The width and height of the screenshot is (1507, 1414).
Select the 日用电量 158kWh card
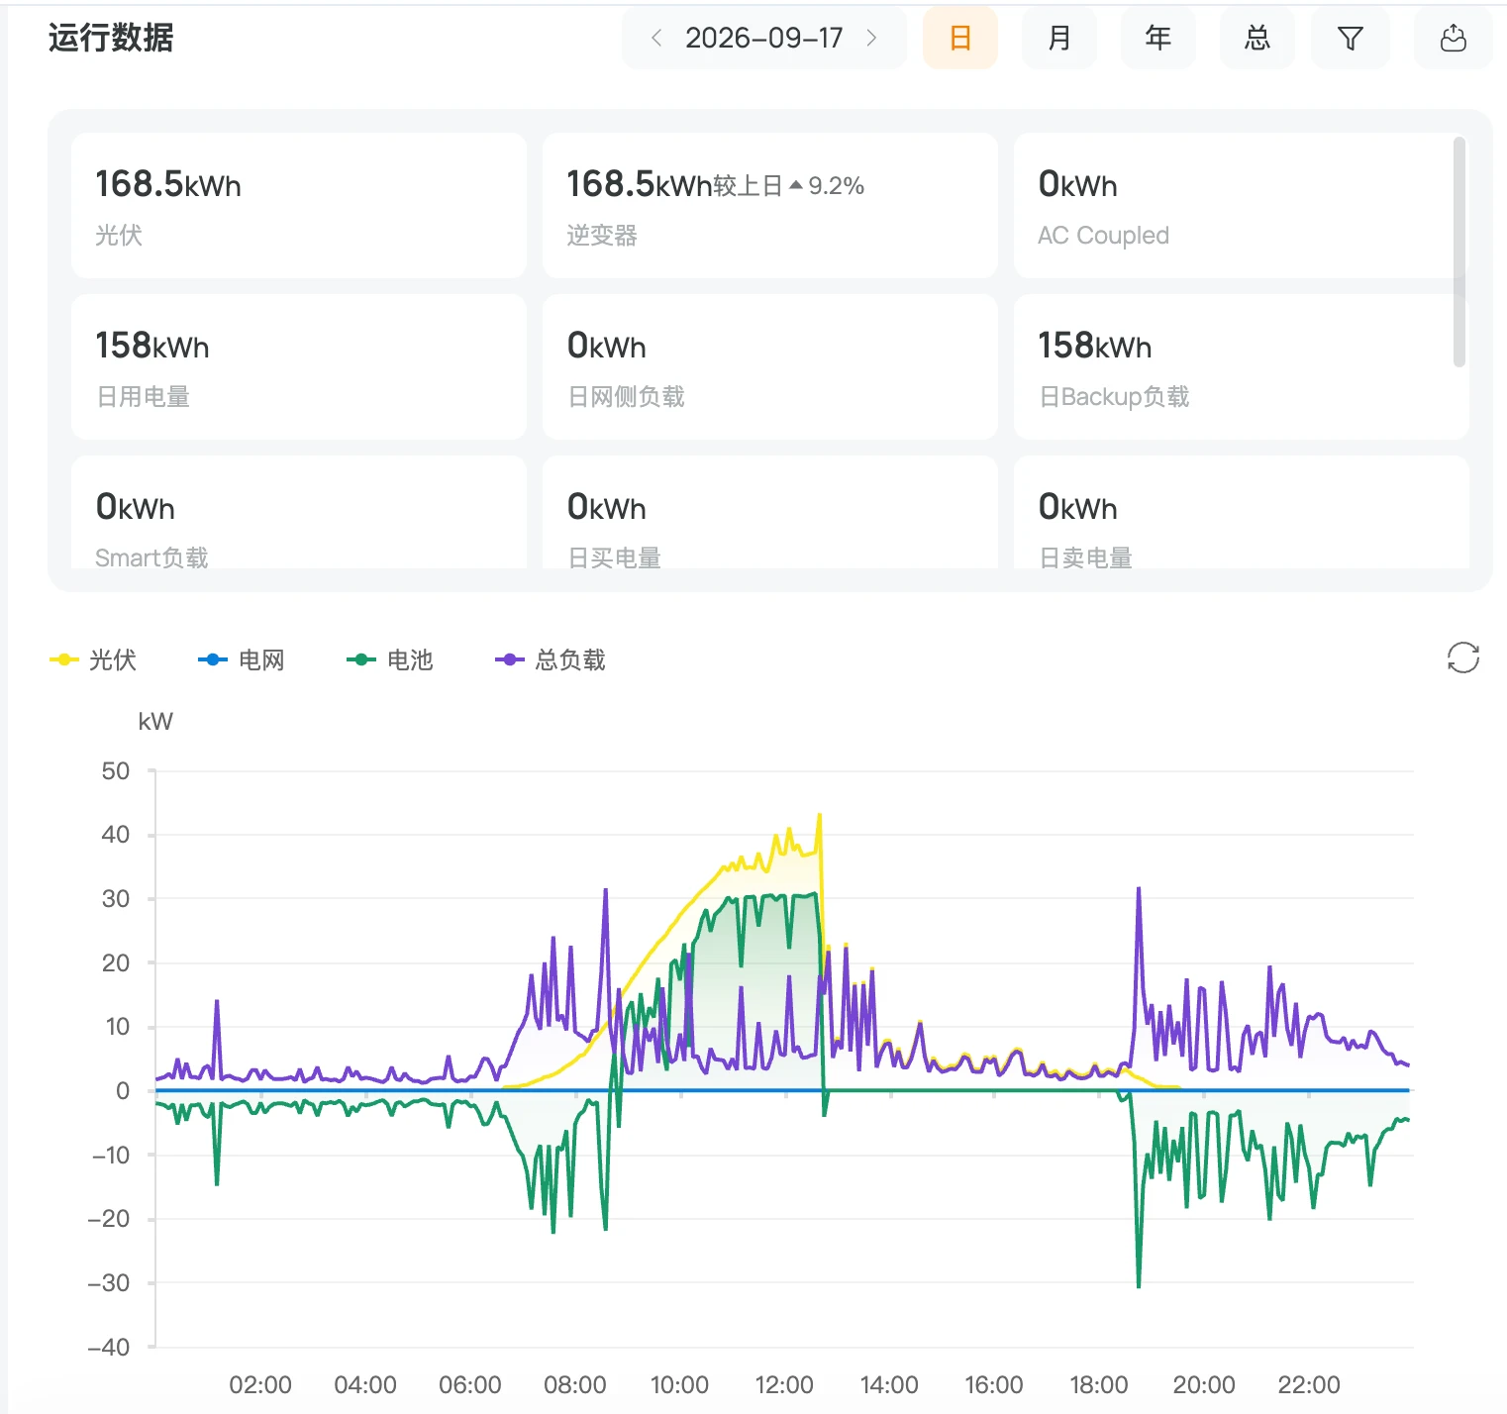(x=299, y=366)
